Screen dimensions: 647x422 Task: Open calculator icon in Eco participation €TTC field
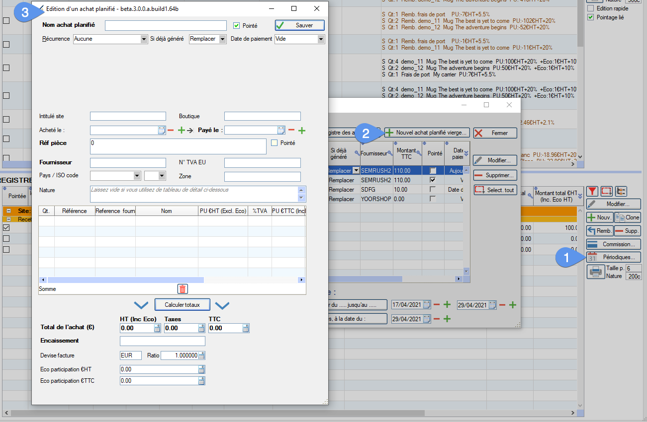point(201,381)
